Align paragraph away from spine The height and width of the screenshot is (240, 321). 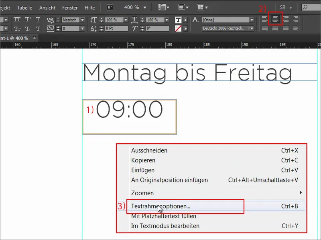(x=296, y=28)
